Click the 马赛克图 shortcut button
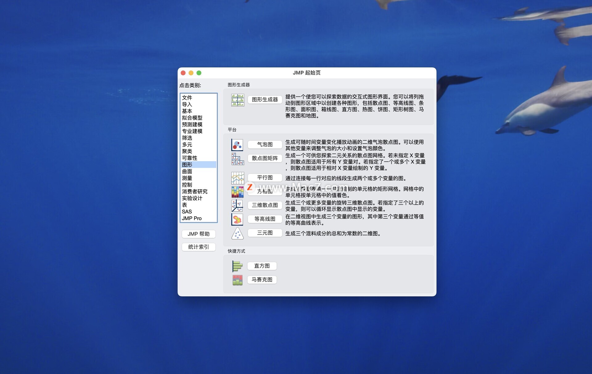 pyautogui.click(x=262, y=279)
